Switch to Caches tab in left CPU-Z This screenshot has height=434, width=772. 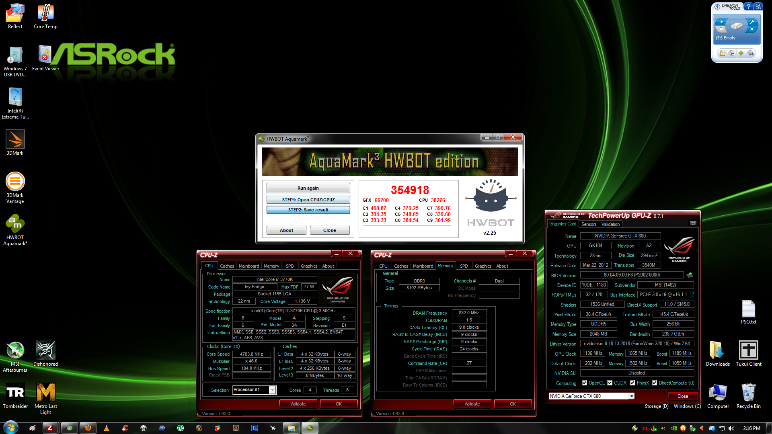pos(227,266)
